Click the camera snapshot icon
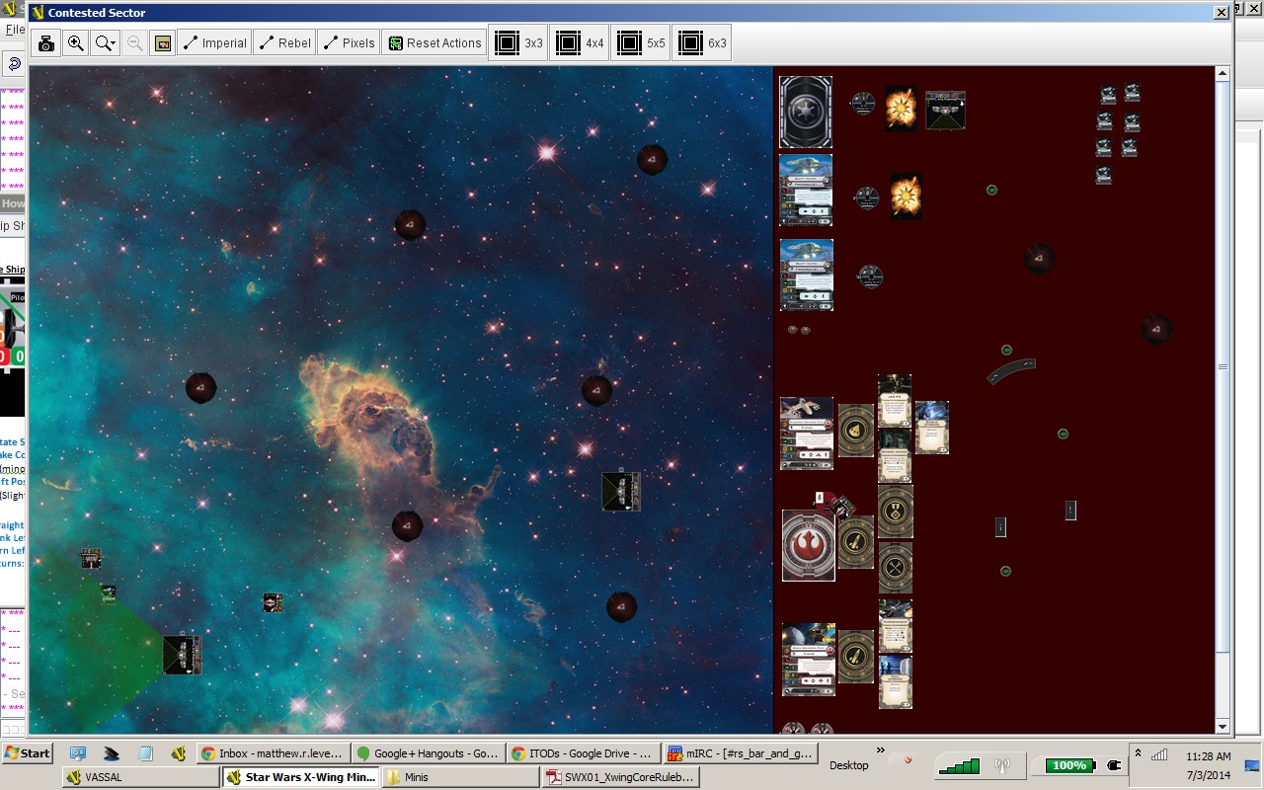The image size is (1264, 790). (45, 43)
